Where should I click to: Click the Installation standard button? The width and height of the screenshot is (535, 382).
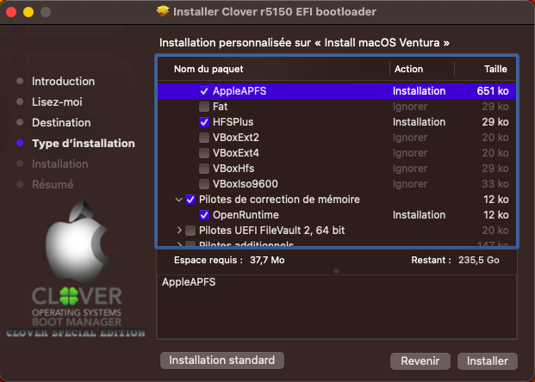tap(222, 360)
